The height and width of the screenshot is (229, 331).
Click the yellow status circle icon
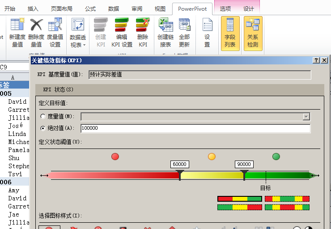point(212,157)
